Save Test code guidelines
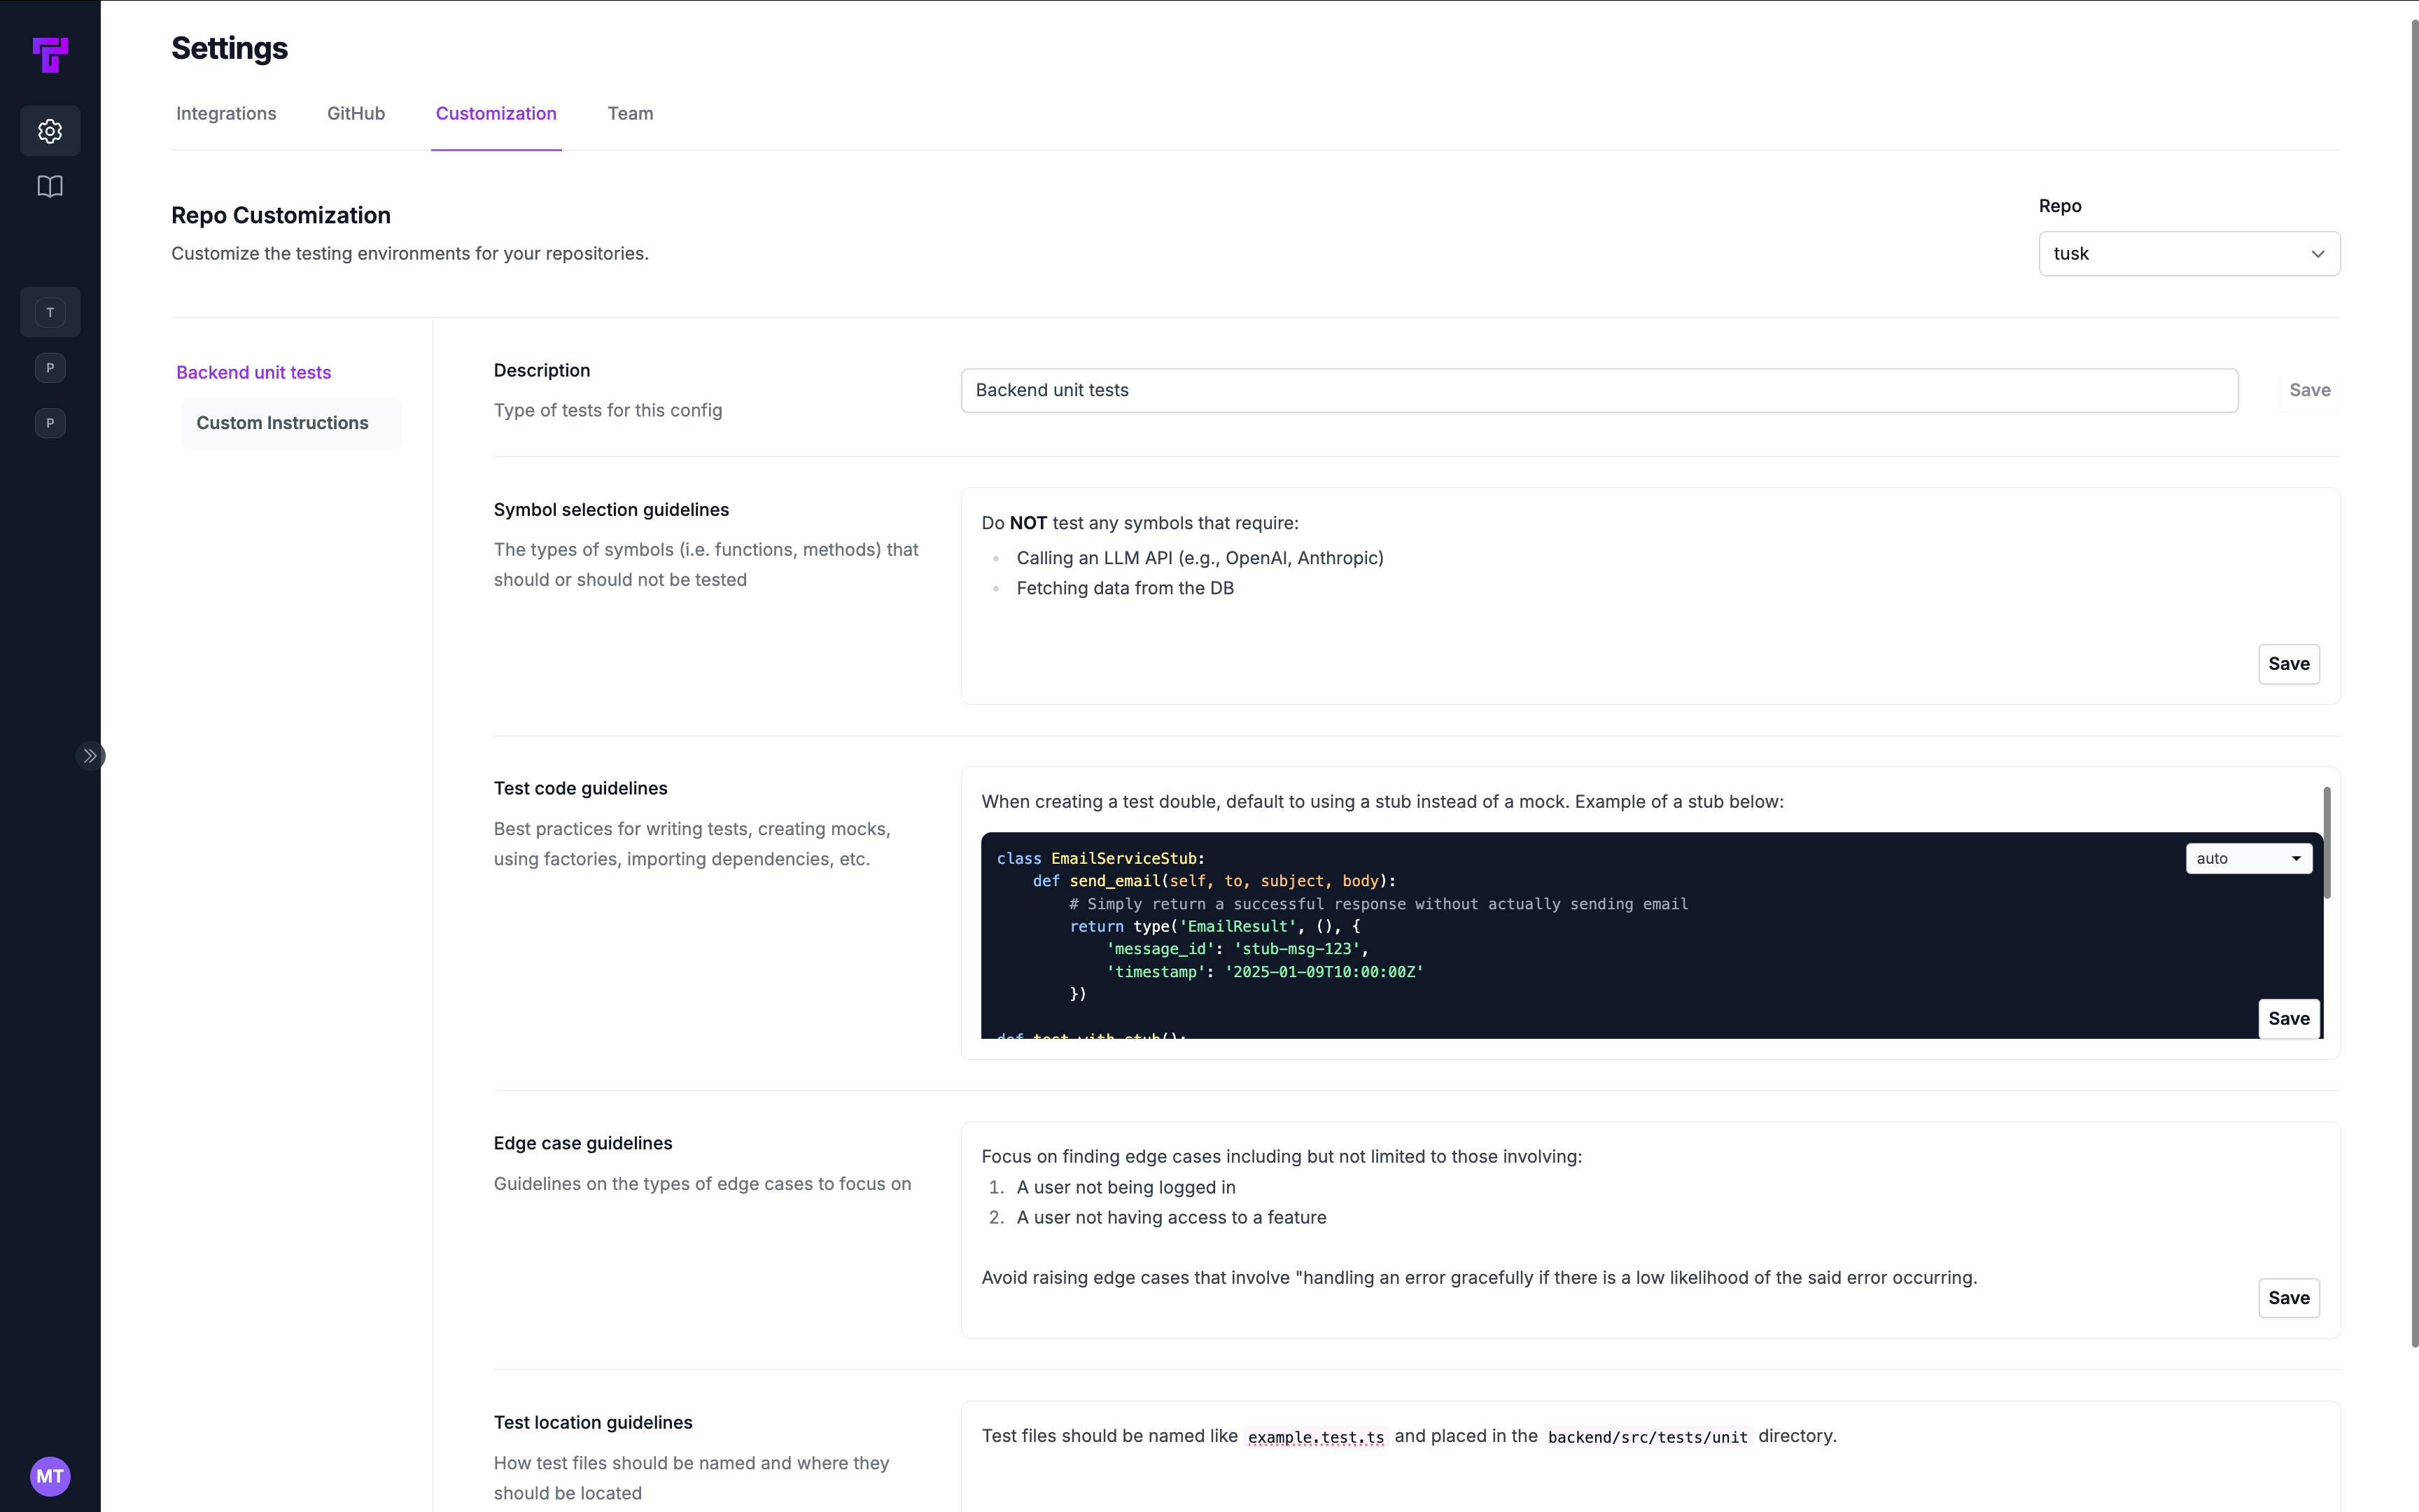Image resolution: width=2419 pixels, height=1512 pixels. pyautogui.click(x=2289, y=1019)
